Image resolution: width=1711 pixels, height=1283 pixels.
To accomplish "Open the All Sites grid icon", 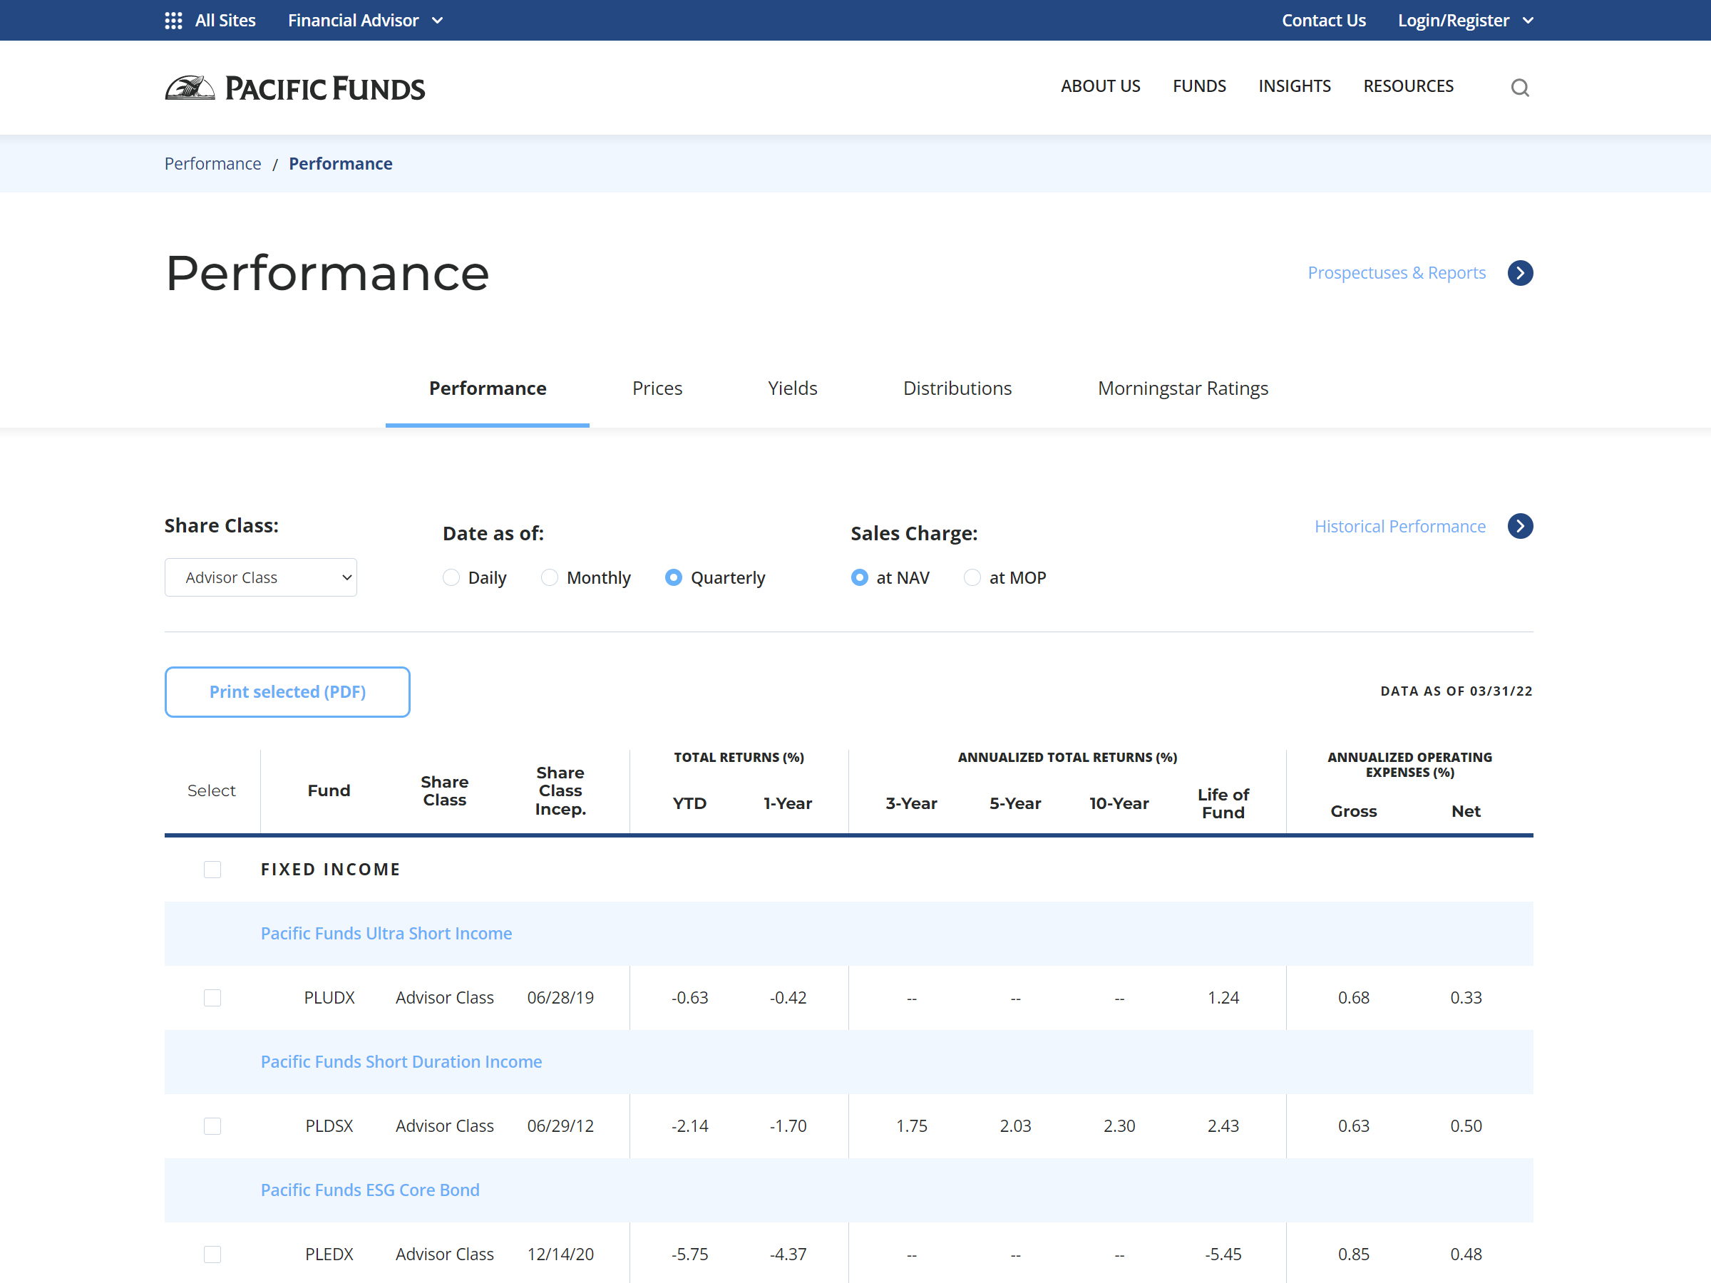I will coord(173,21).
